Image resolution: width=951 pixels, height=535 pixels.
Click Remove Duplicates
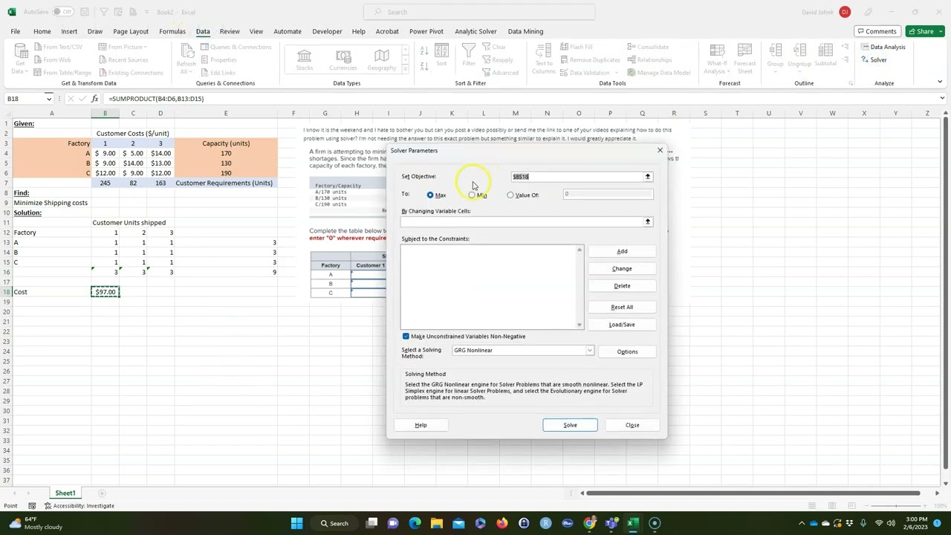point(590,59)
